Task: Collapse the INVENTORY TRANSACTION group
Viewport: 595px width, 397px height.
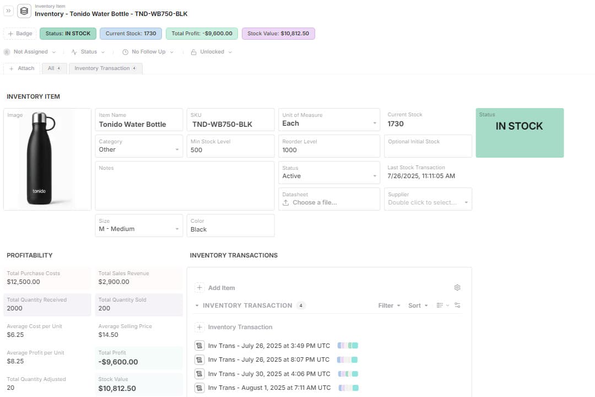Action: [x=197, y=305]
